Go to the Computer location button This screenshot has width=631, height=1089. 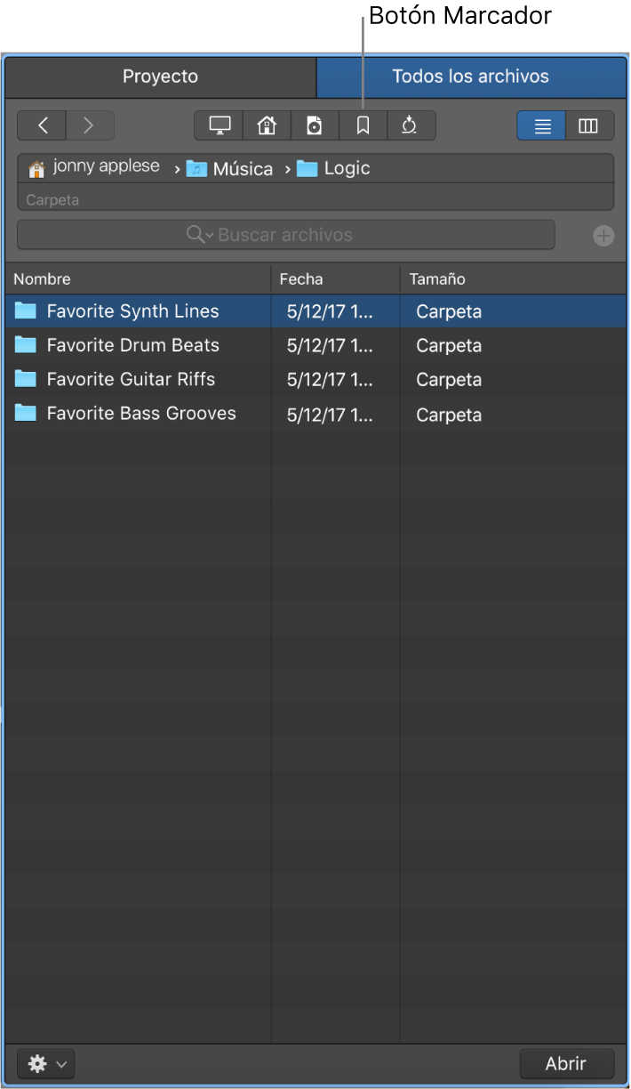[220, 125]
